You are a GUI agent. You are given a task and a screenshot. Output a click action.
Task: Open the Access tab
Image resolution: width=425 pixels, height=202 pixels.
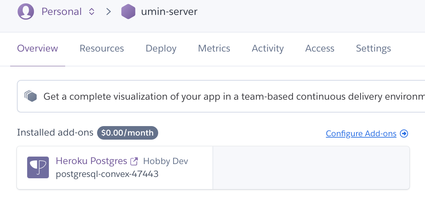(320, 48)
